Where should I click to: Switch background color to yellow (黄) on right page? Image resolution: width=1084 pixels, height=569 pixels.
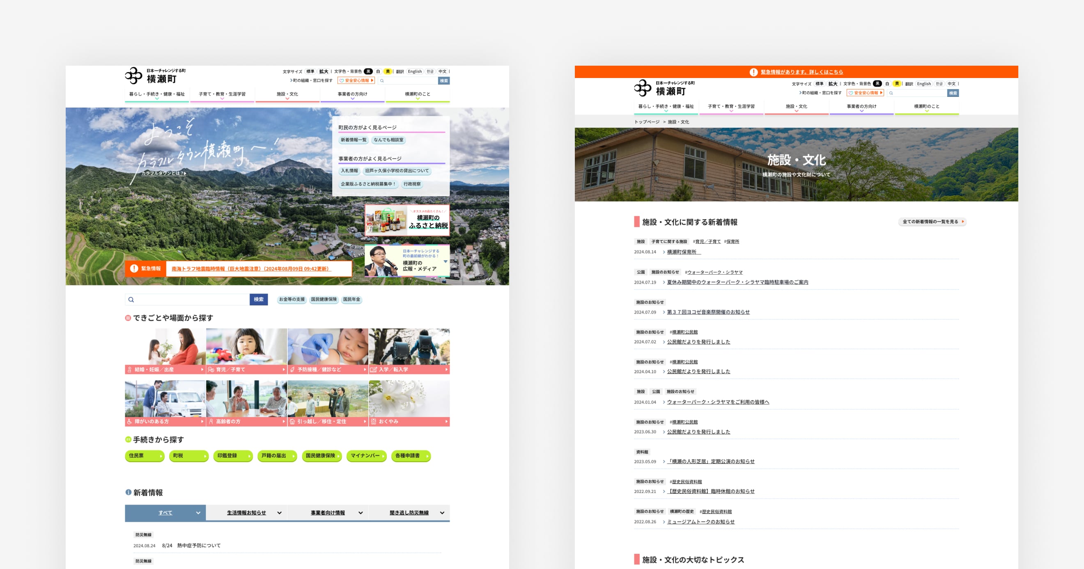[x=897, y=84]
